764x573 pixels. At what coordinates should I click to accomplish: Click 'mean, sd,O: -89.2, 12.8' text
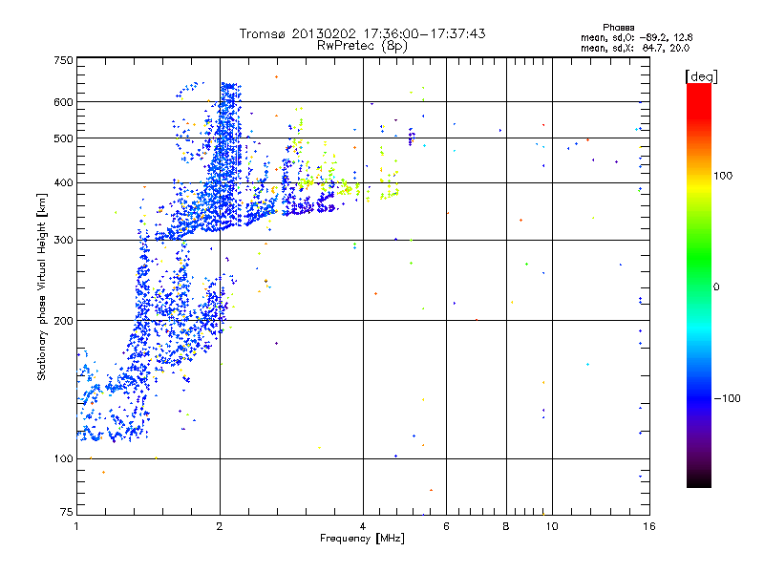[636, 37]
